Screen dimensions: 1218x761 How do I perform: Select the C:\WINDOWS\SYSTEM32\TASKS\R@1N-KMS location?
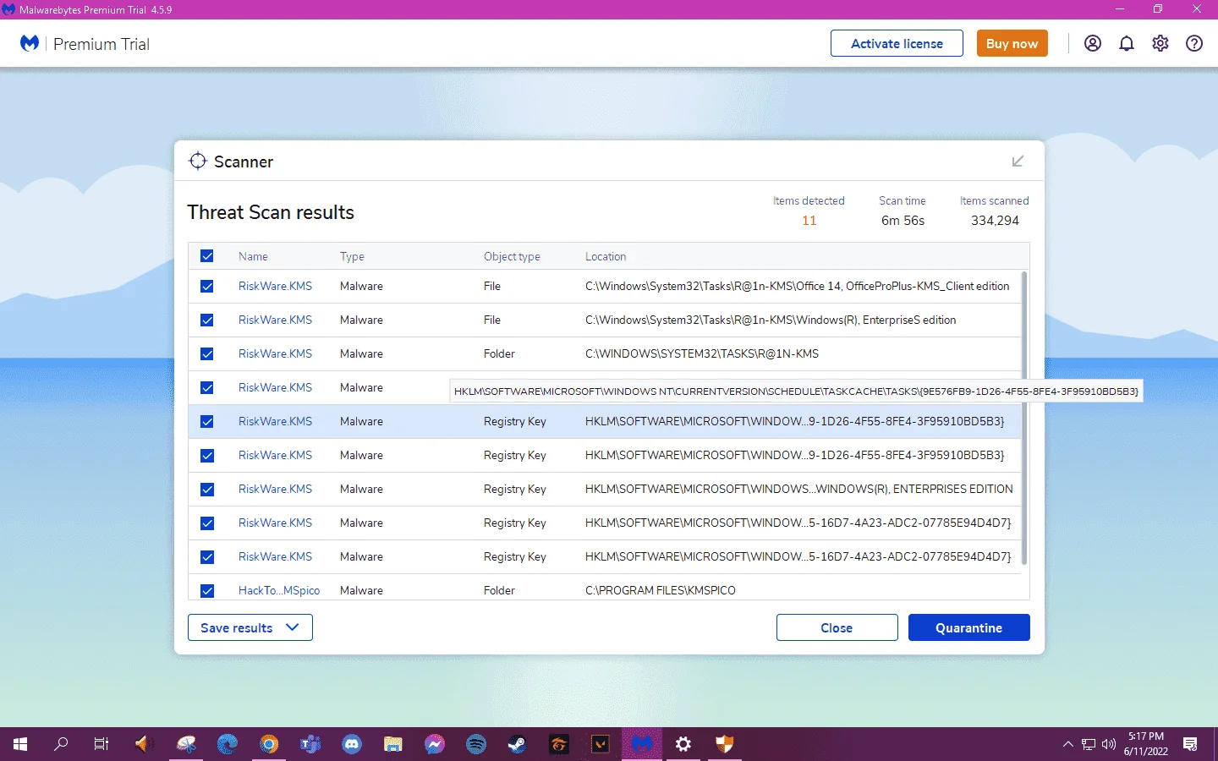[x=702, y=353]
